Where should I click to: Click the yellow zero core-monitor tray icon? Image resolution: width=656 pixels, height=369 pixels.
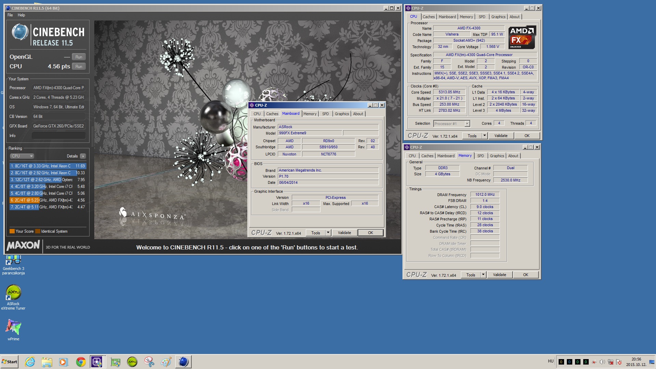(x=561, y=362)
